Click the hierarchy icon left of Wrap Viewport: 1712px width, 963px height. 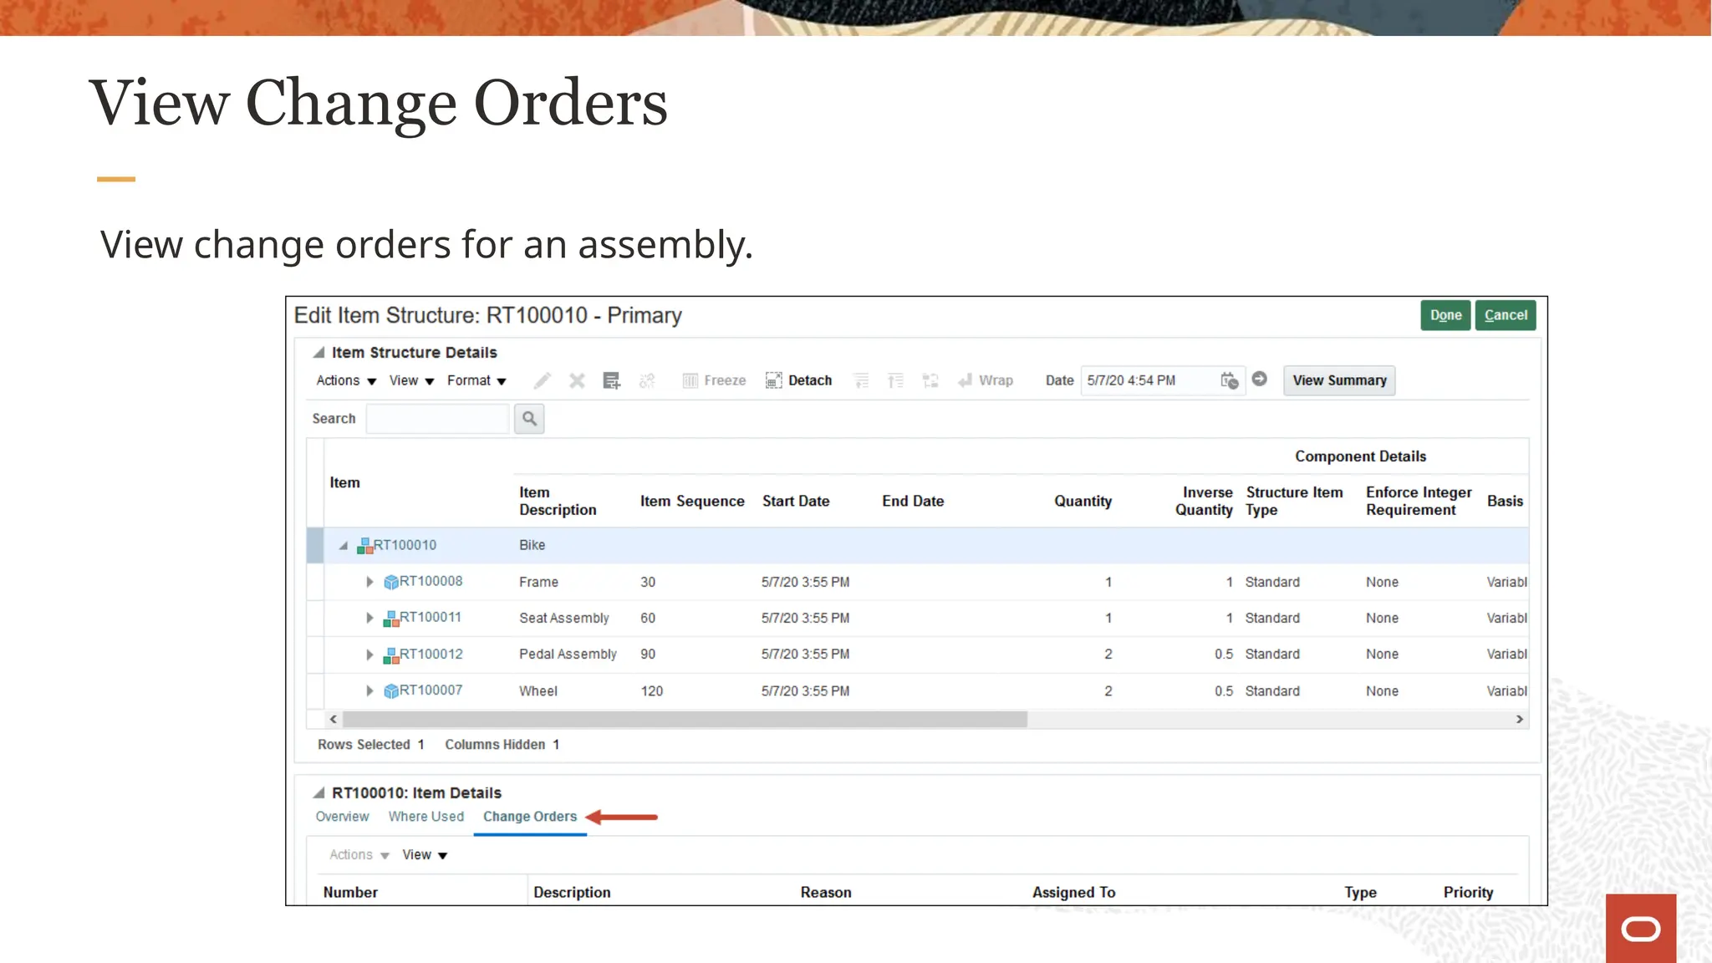(930, 380)
